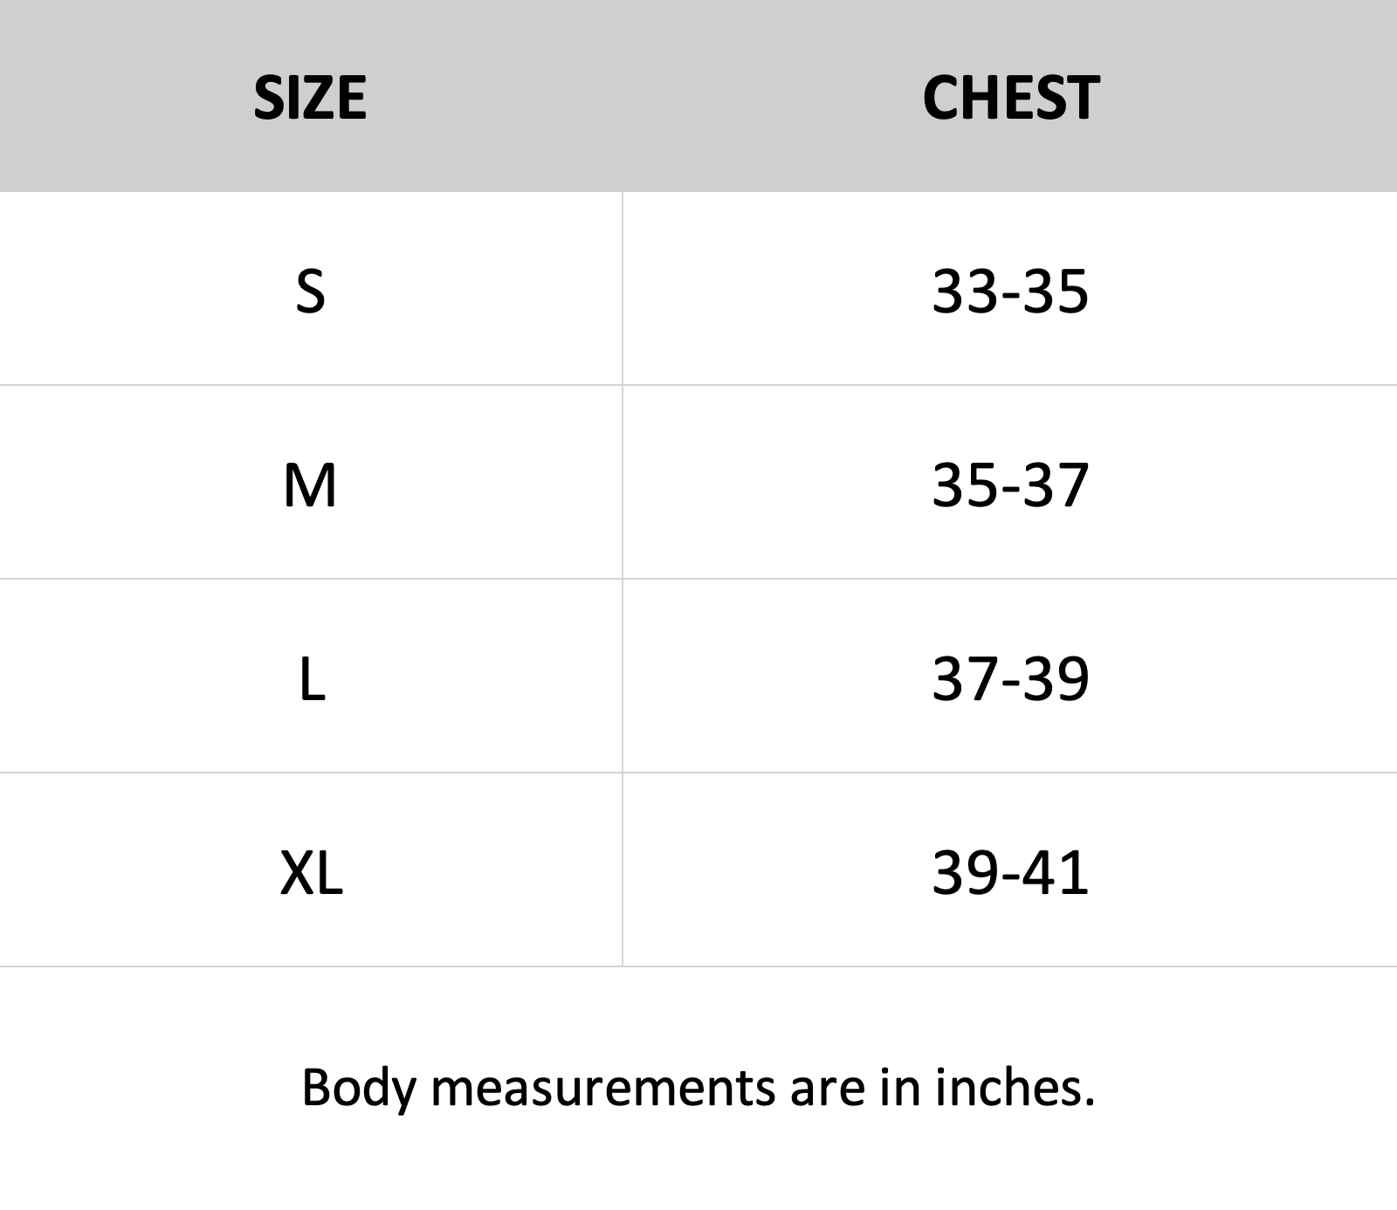
Task: Click the word "Body" in the footnote
Action: point(358,1089)
